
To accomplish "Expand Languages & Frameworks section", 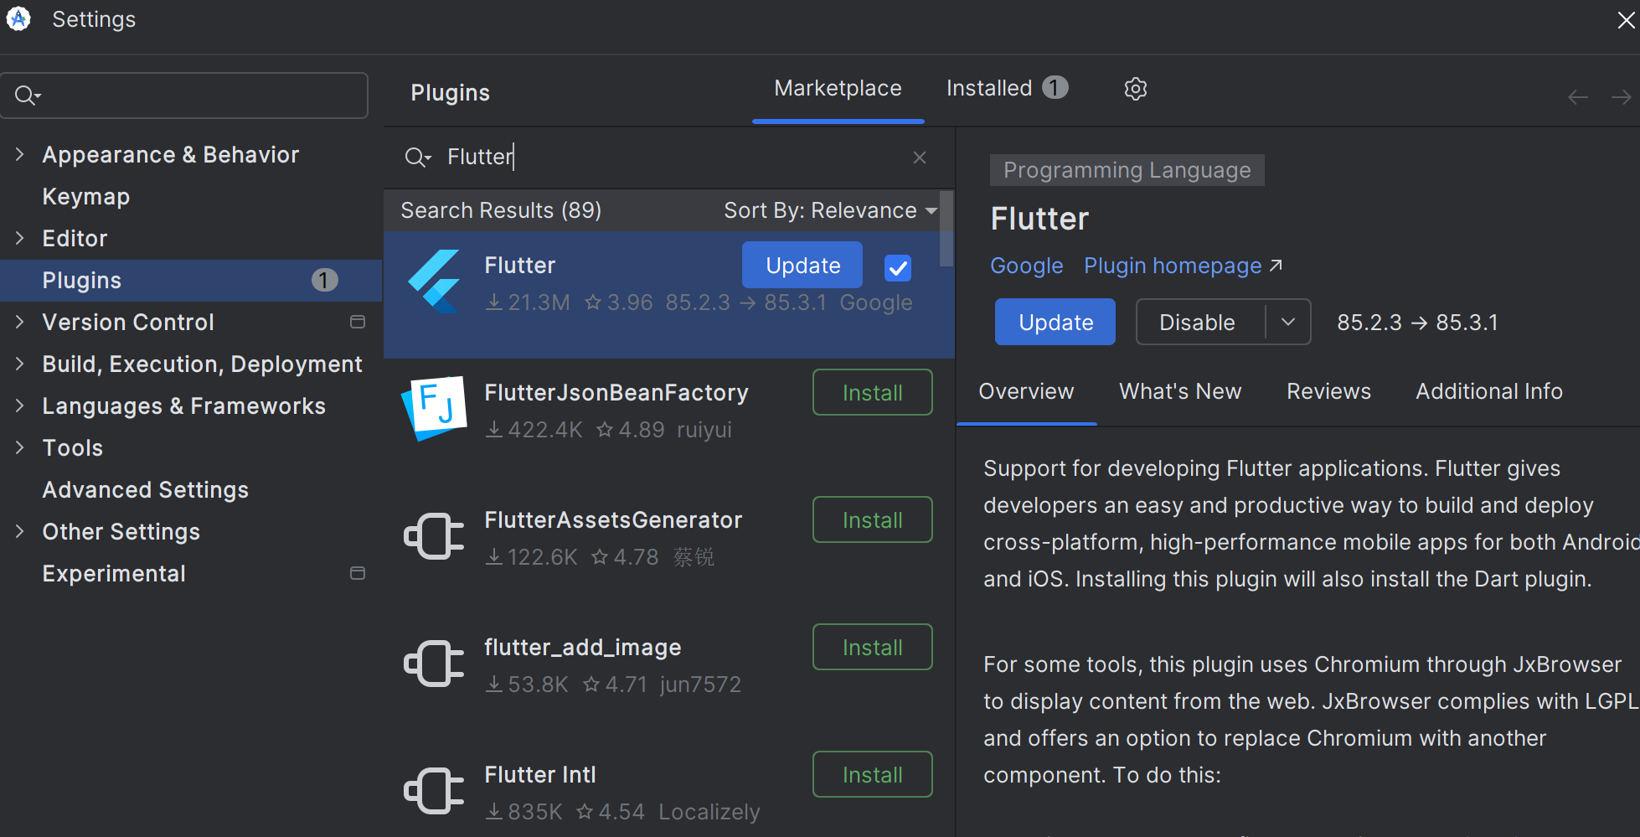I will point(20,406).
